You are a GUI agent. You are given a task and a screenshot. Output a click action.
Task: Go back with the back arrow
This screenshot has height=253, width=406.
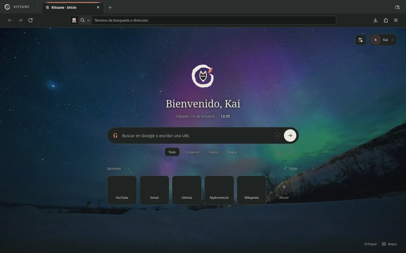tap(10, 20)
